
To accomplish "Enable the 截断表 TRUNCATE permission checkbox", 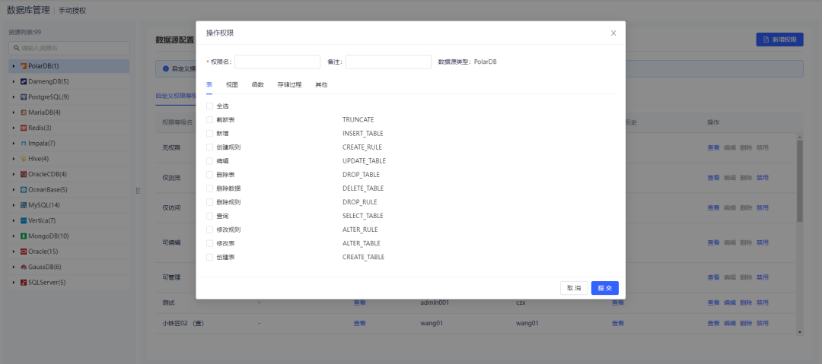I will pyautogui.click(x=209, y=120).
